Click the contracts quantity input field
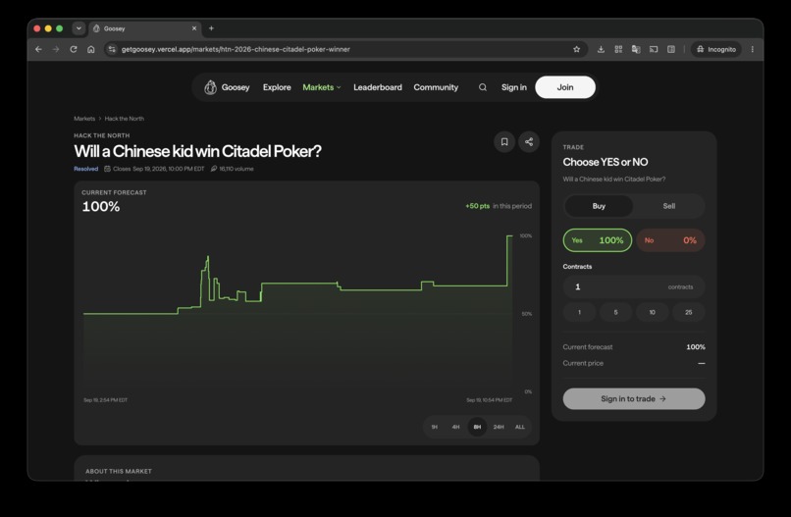The width and height of the screenshot is (791, 517). pyautogui.click(x=634, y=287)
